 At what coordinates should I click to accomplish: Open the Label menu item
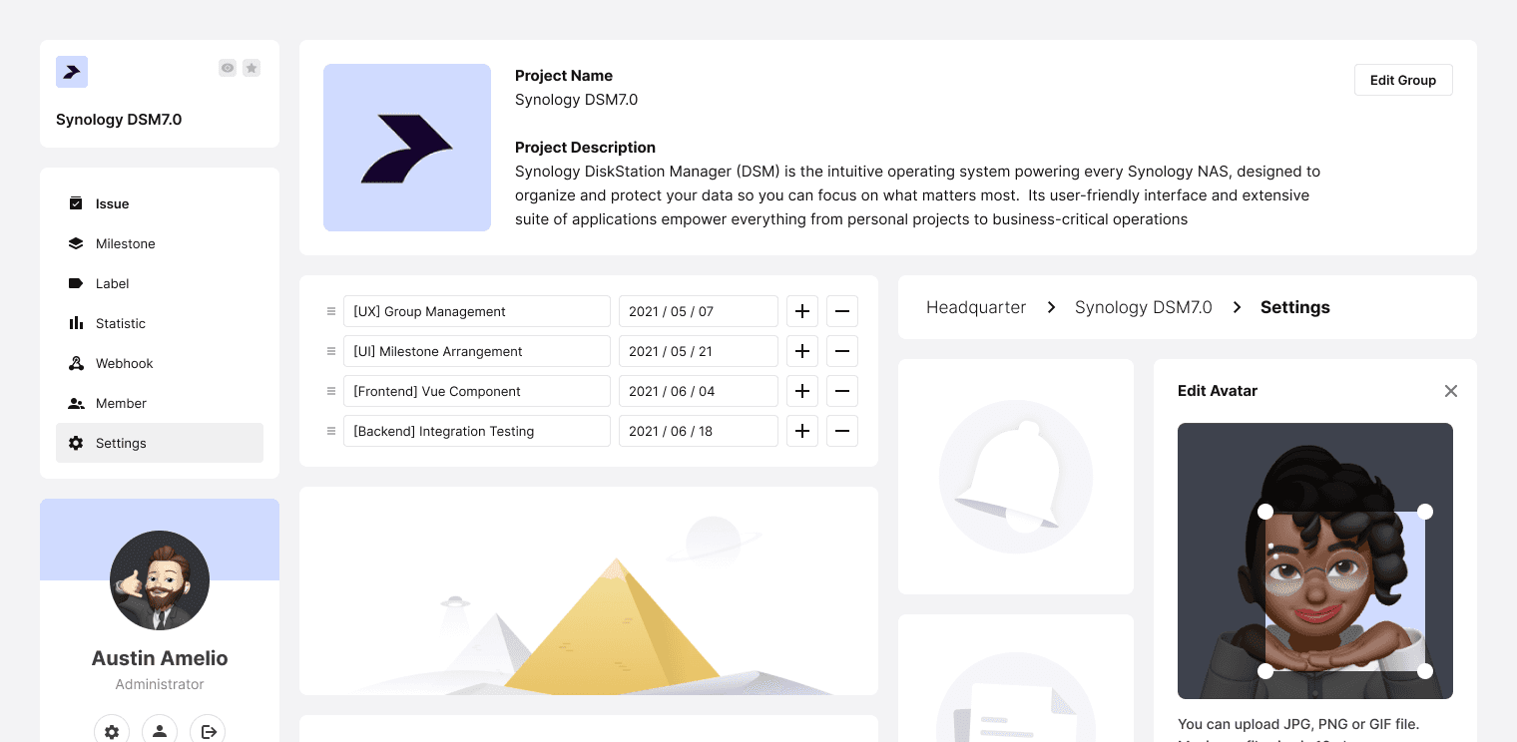pos(160,283)
